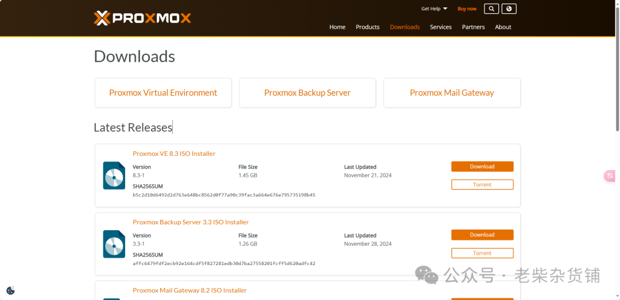Click the SHA256 hash starting affc6479
Screen dimensions: 620x300
point(224,263)
